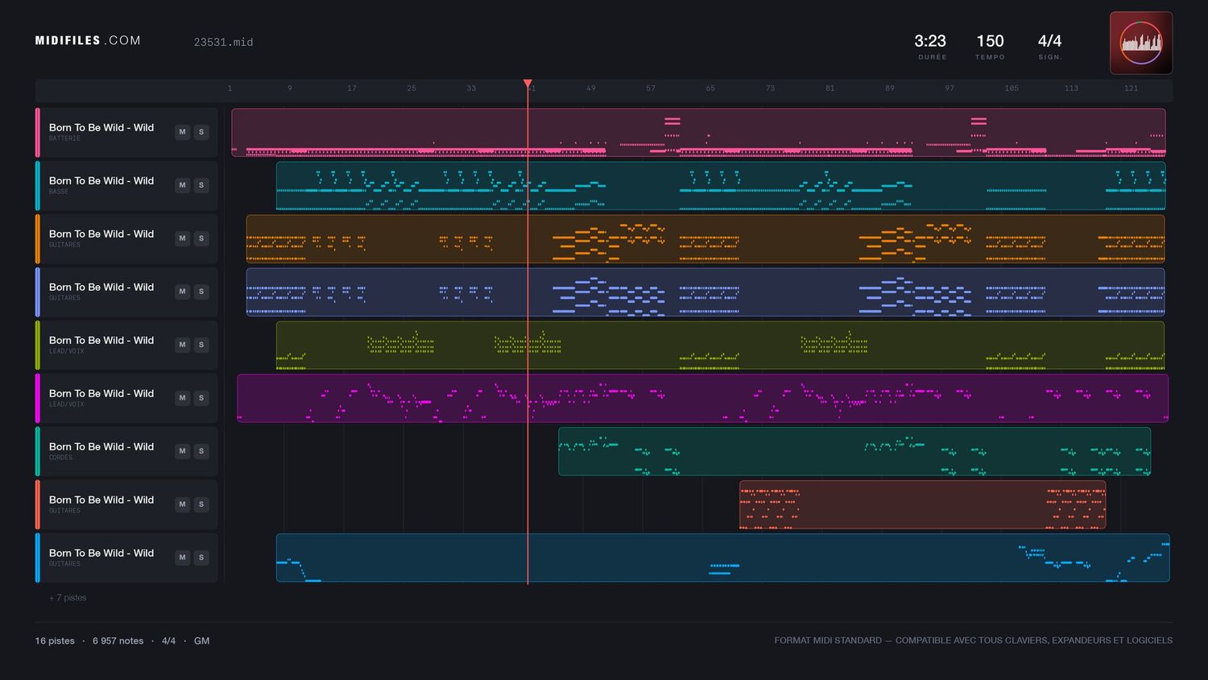Solo the orange GUITARES track
1208x680 pixels.
(x=201, y=238)
